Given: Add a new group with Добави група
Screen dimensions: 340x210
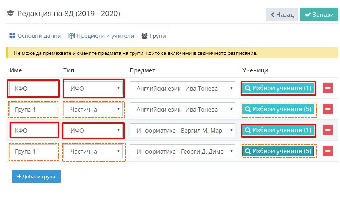Looking at the screenshot, I should coord(36,176).
